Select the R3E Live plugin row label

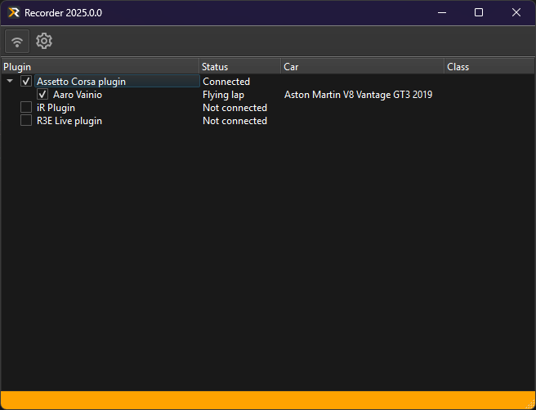(x=69, y=121)
